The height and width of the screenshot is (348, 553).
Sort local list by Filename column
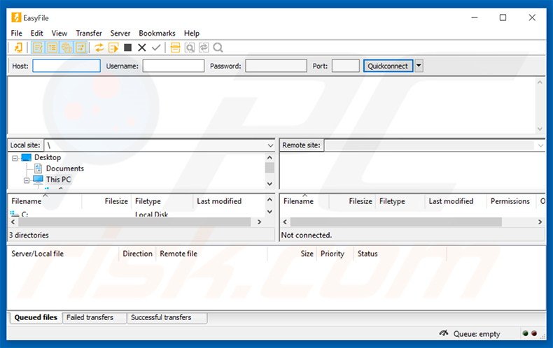[x=45, y=201]
